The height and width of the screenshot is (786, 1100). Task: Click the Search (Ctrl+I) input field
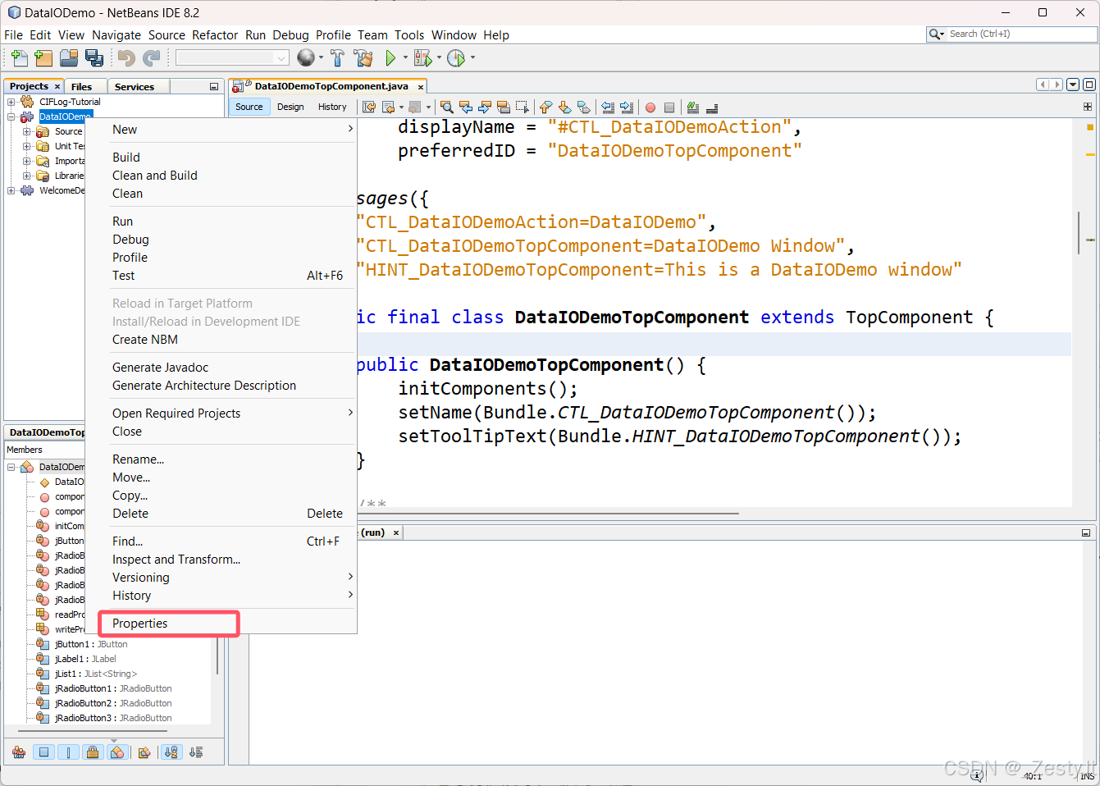click(x=1017, y=34)
